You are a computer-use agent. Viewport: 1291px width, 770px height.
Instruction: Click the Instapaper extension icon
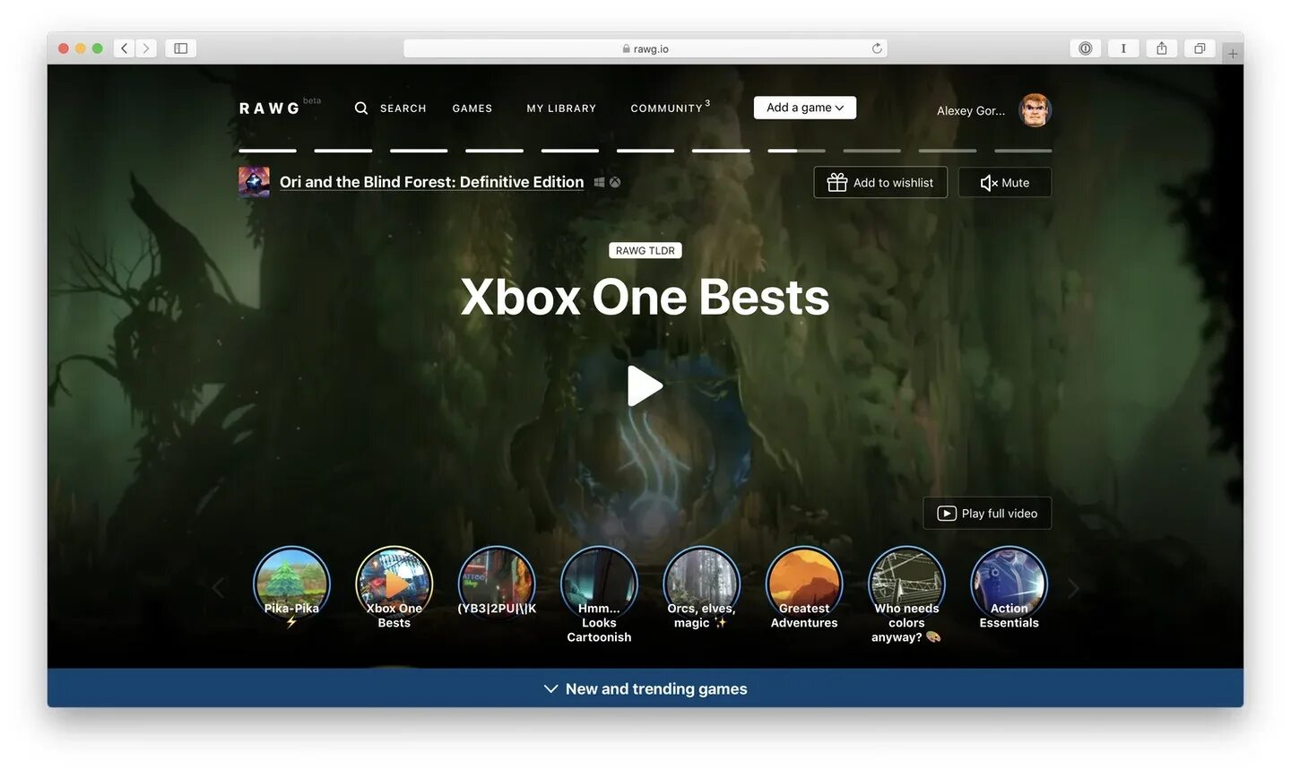(x=1123, y=48)
